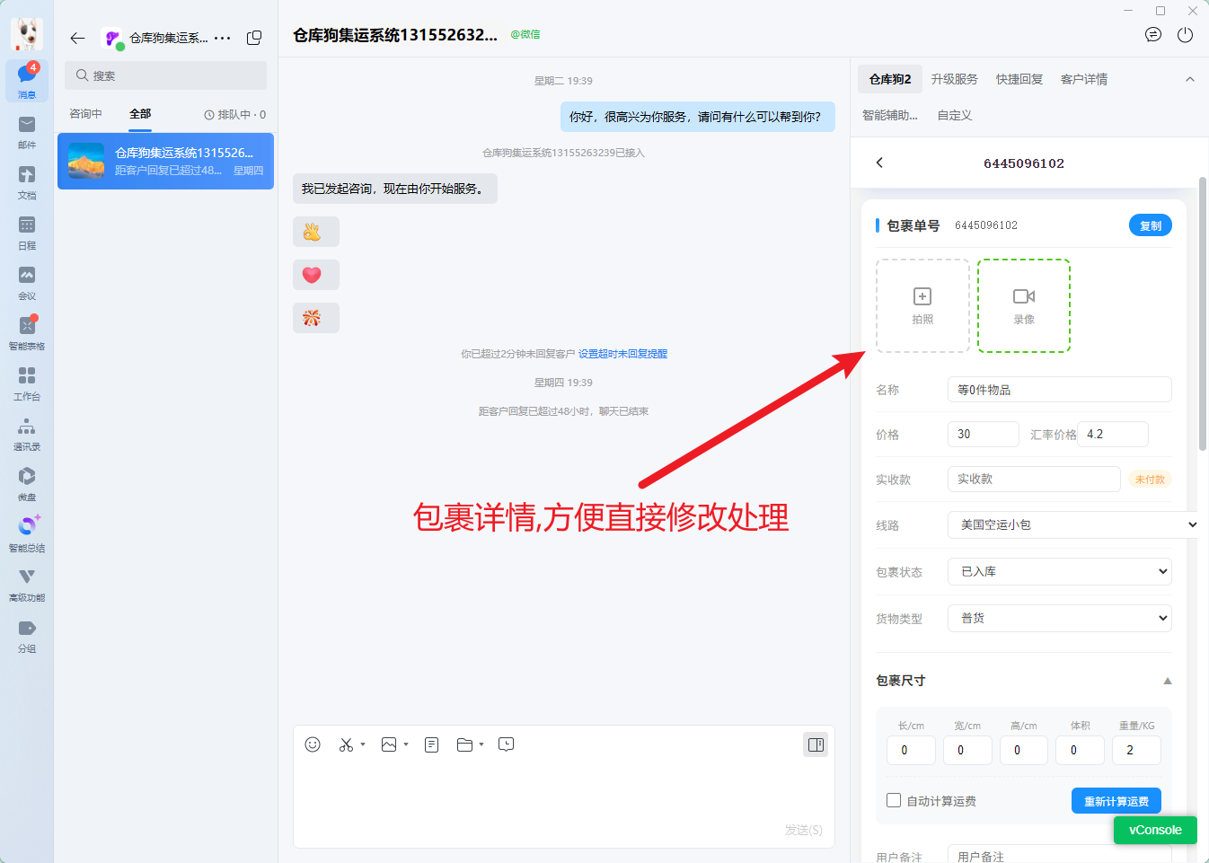Click the 排队中 queue indicator

(x=235, y=114)
